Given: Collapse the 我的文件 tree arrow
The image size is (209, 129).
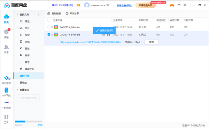Looking at the screenshot, I should pyautogui.click(x=17, y=14).
